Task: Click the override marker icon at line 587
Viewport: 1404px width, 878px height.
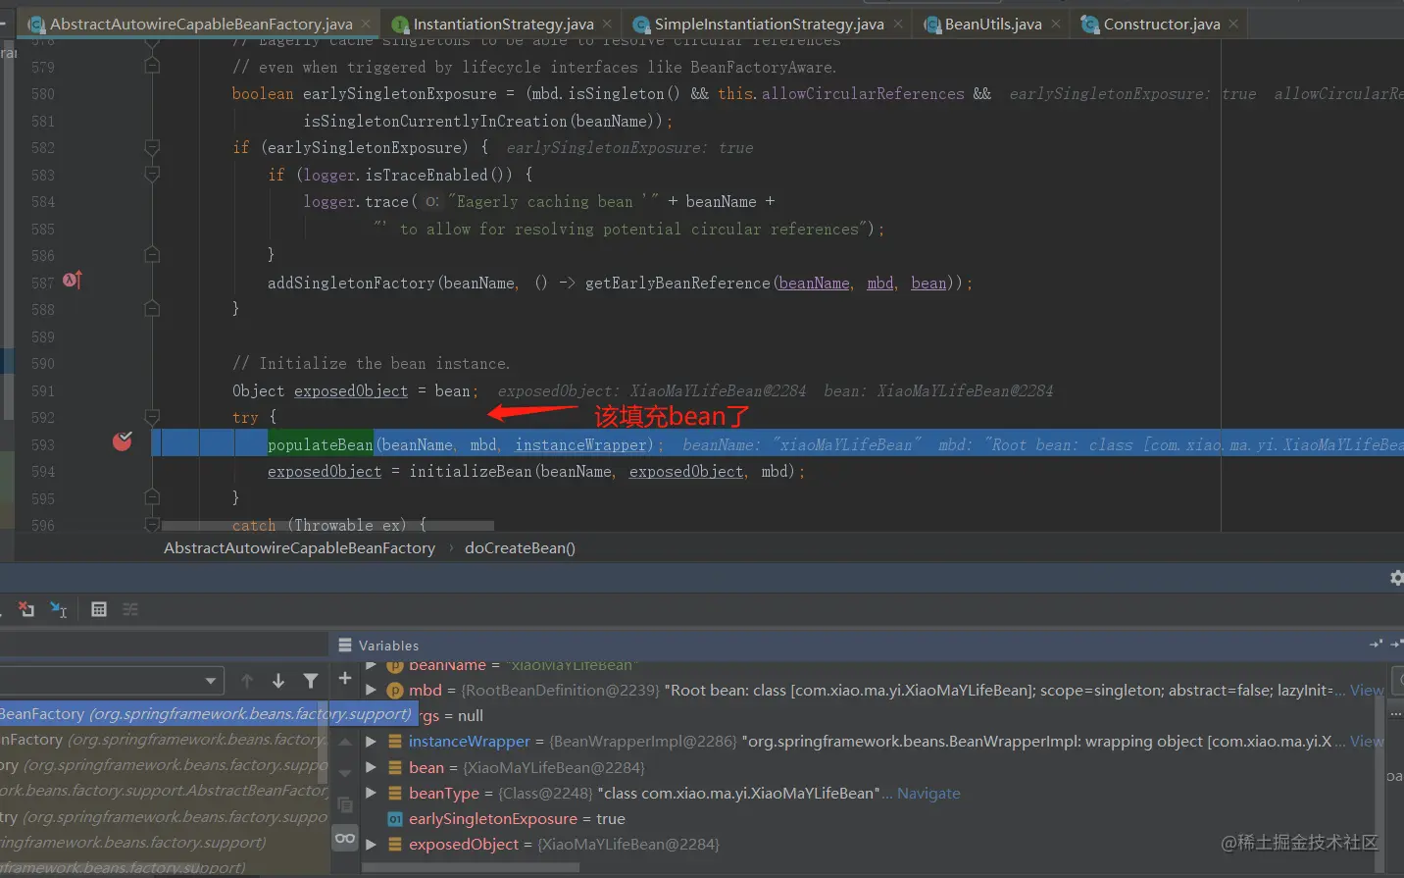Action: coord(73,281)
